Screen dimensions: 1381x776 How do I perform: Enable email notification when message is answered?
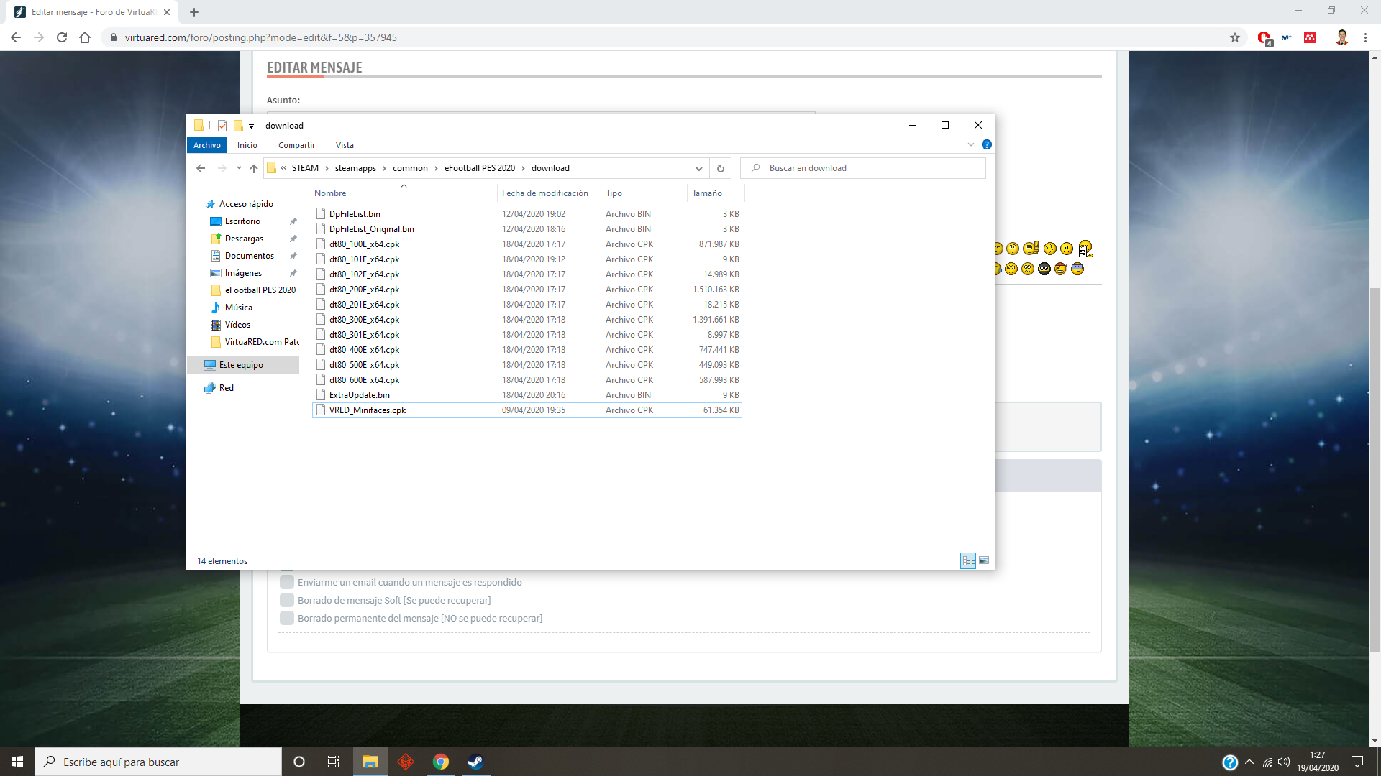[286, 582]
